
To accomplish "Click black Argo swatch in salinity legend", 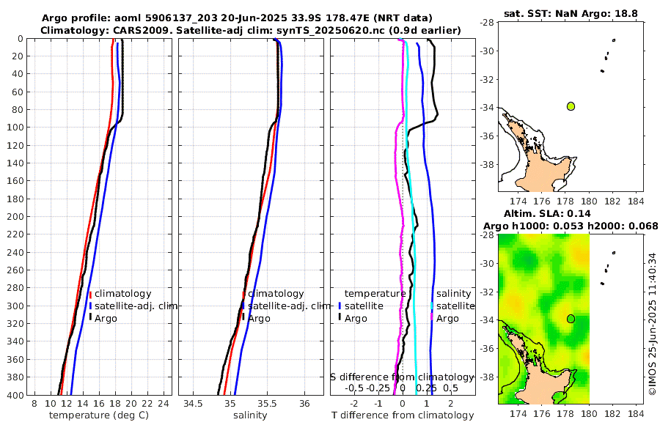I will pyautogui.click(x=243, y=318).
